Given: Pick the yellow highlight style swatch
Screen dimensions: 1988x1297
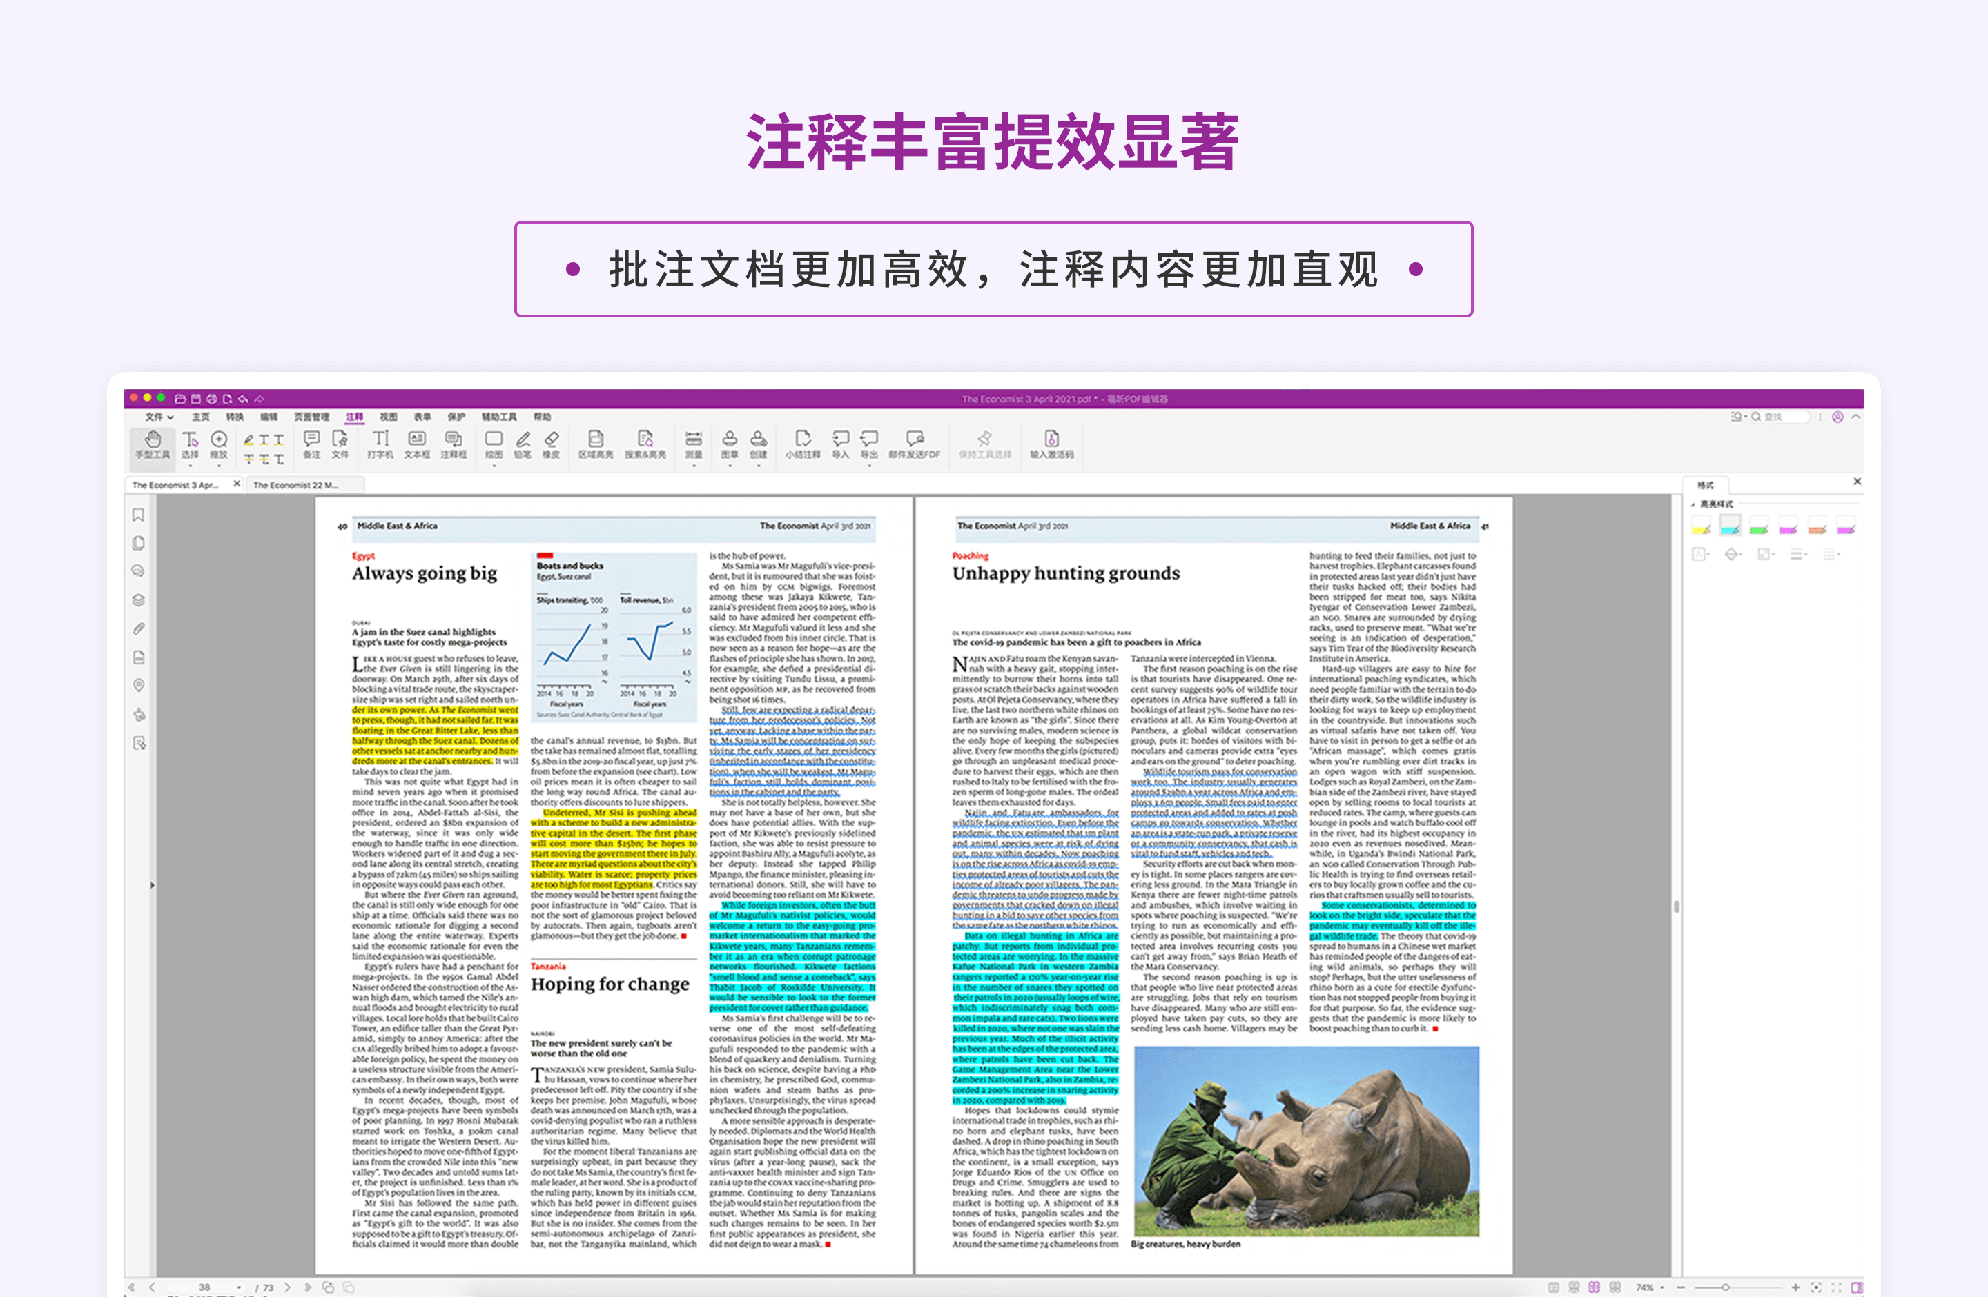Looking at the screenshot, I should click(x=1701, y=525).
